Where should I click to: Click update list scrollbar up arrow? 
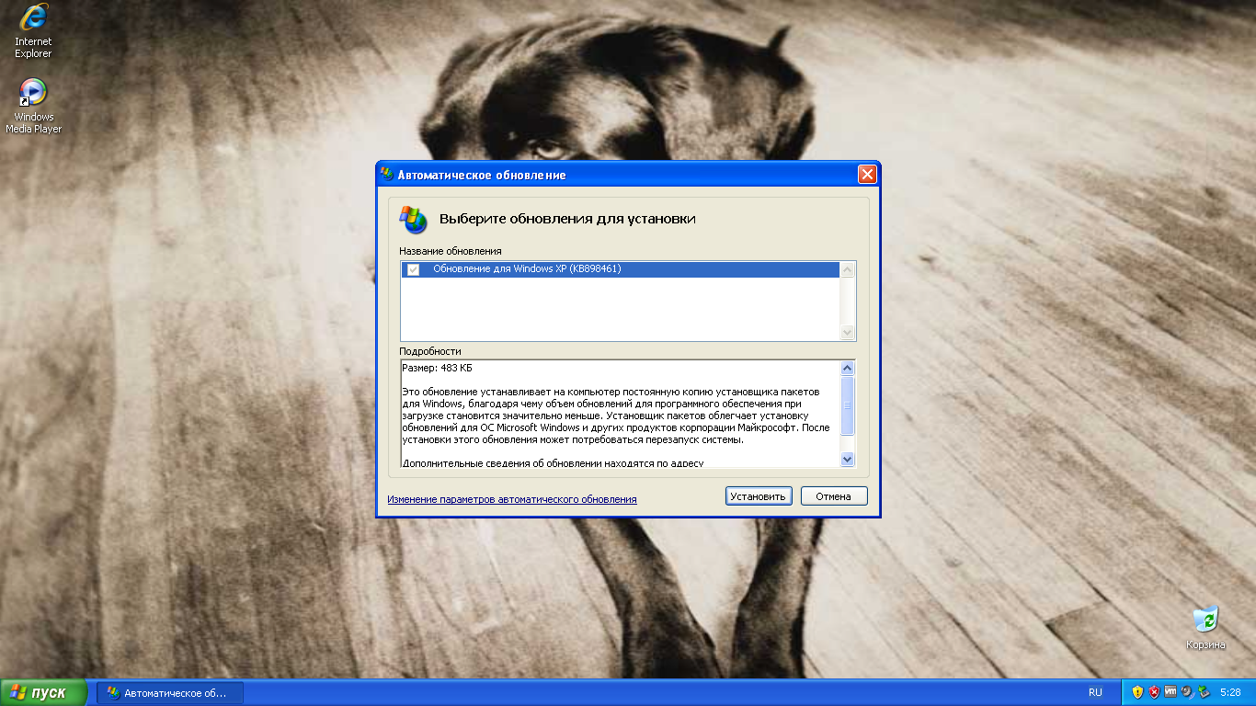848,269
